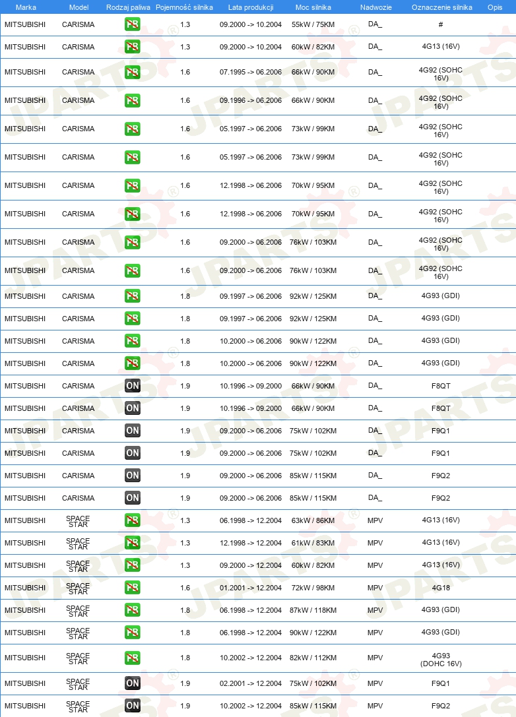Screen dimensions: 516x717
Task: Select 4G92 (SOHC 16V) cell in the 09.1996 row
Action: [441, 102]
